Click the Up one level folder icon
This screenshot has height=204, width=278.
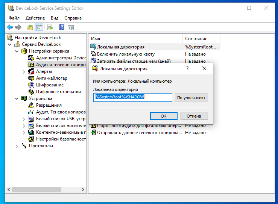(x=30, y=27)
